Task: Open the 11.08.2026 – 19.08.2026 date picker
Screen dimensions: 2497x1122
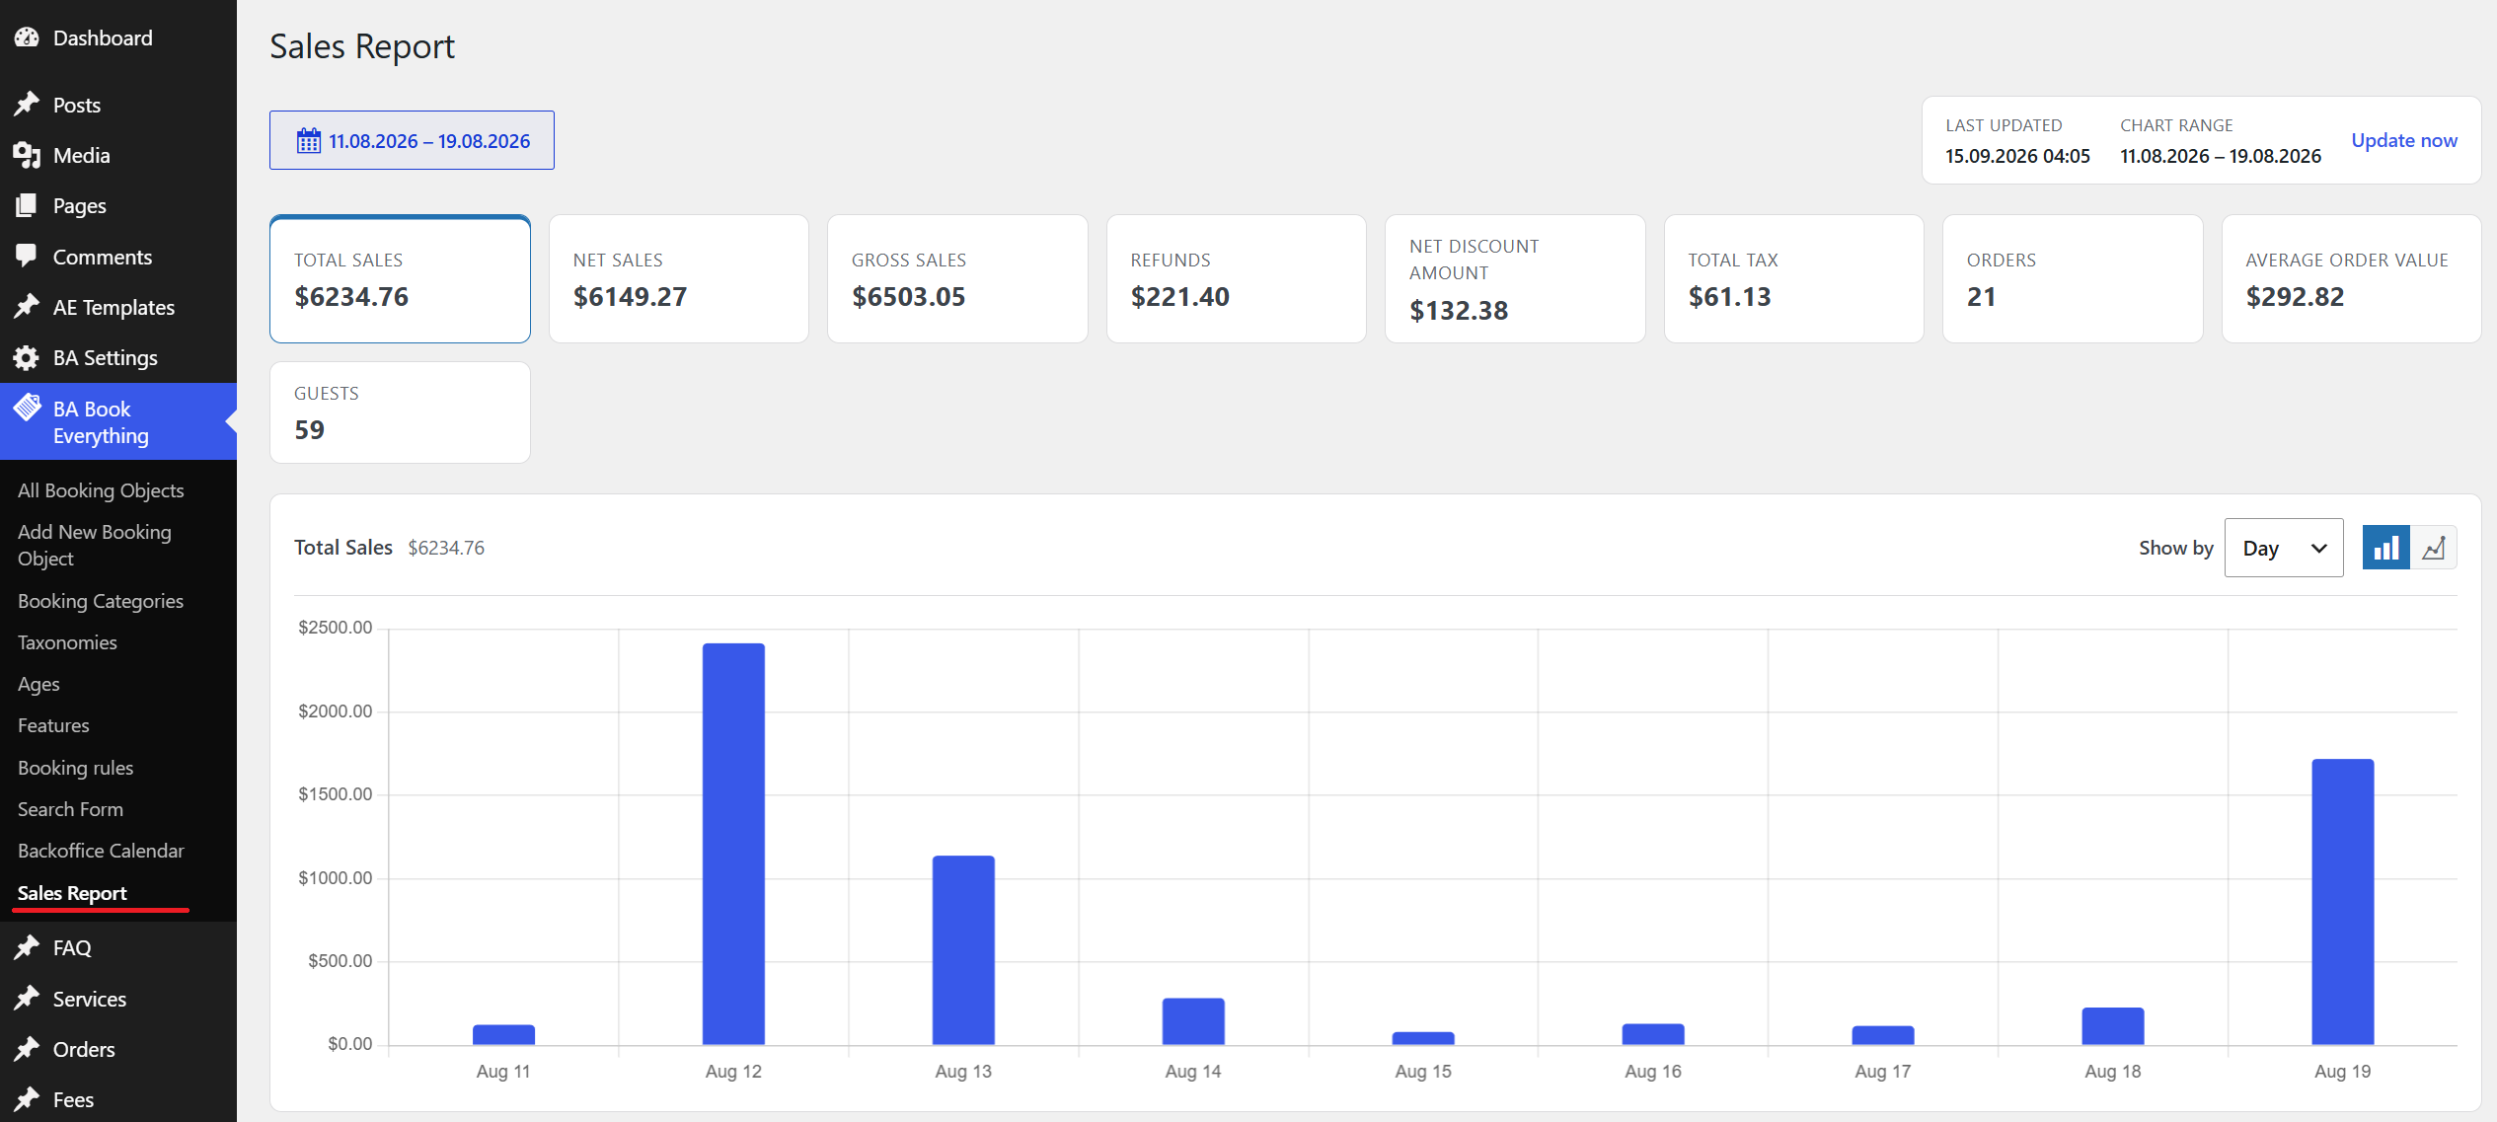Action: coord(412,140)
